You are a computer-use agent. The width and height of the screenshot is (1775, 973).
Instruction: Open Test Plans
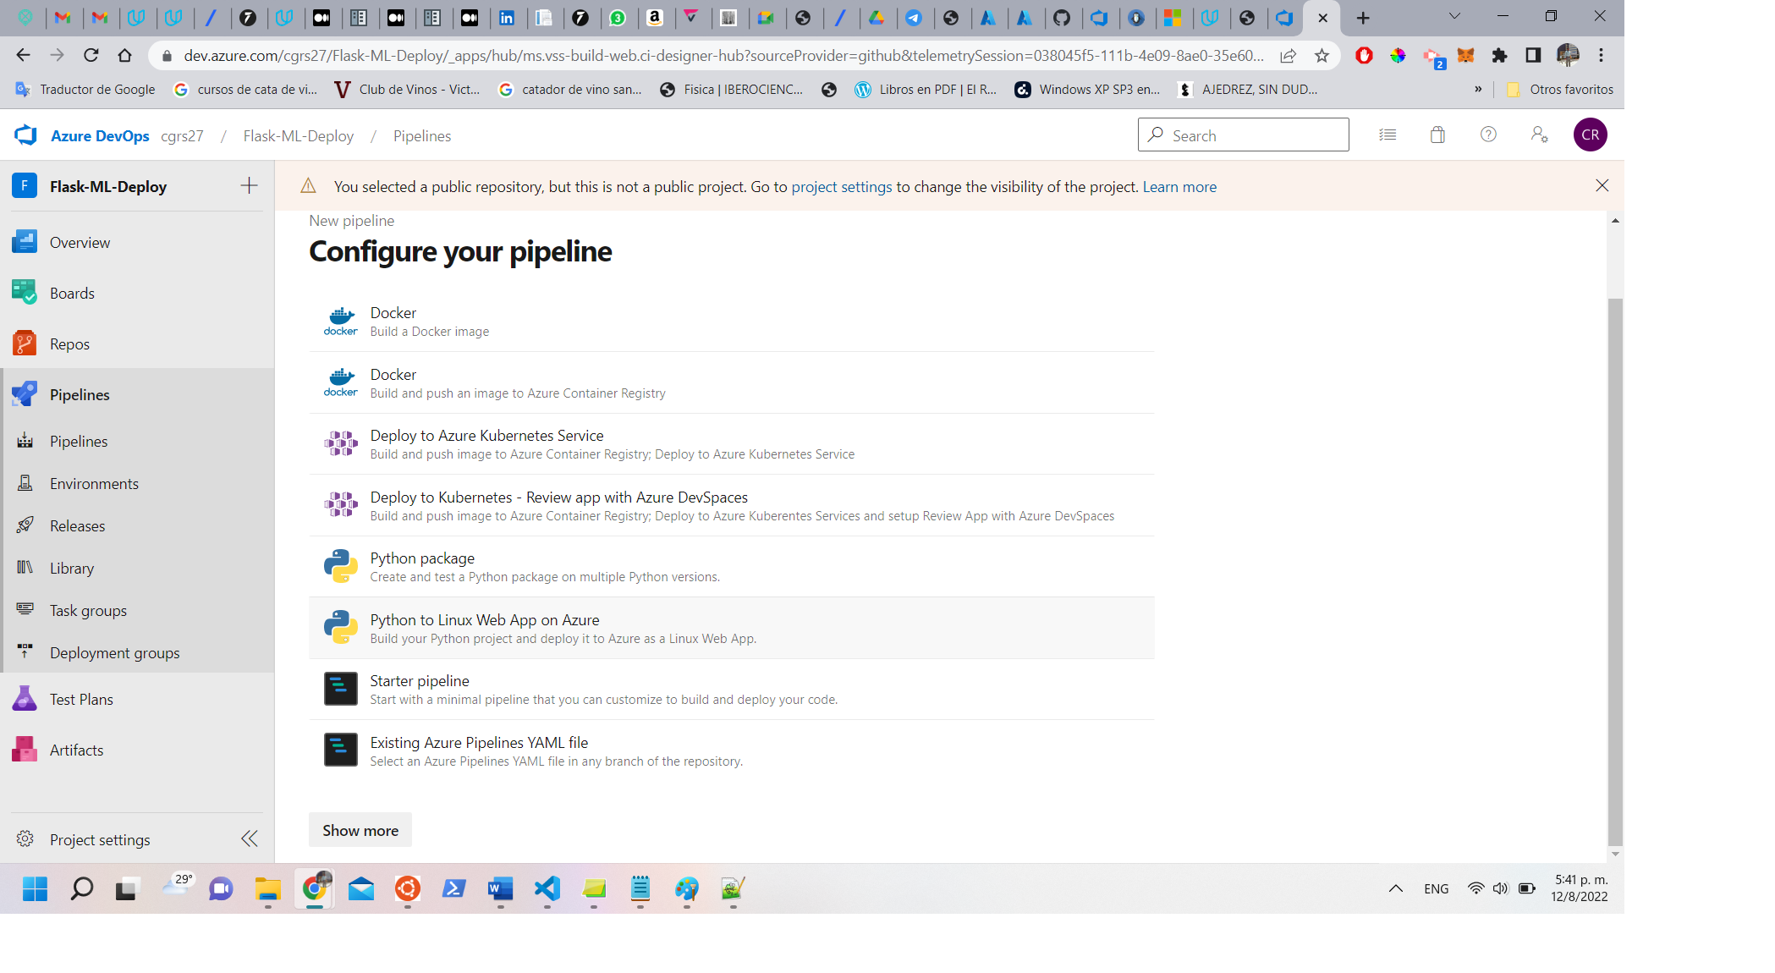[80, 699]
